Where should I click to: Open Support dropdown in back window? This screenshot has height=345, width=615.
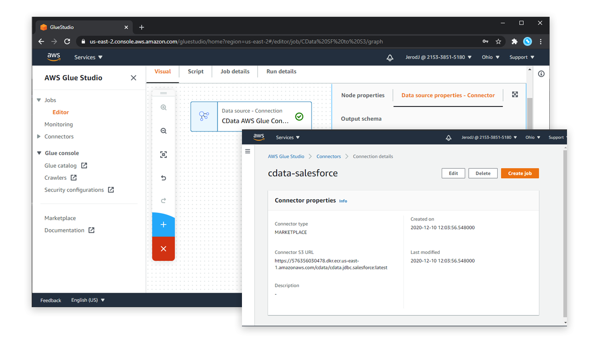point(522,57)
